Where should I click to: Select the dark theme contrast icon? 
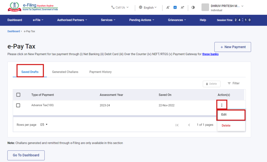click(193, 8)
